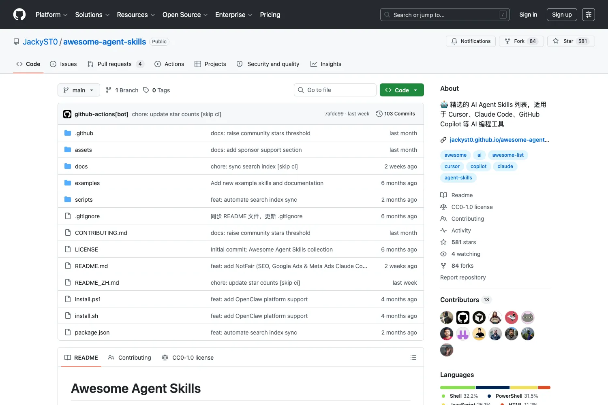Expand the Platform menu
Viewport: 608px width, 405px height.
[51, 15]
